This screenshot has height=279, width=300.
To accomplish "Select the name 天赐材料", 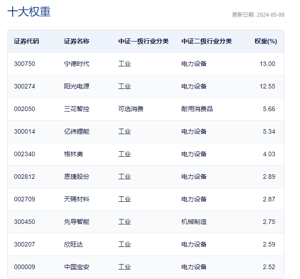I will tap(77, 200).
